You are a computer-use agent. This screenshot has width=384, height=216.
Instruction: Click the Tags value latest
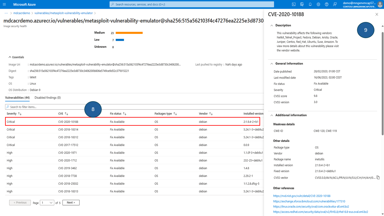(33, 77)
